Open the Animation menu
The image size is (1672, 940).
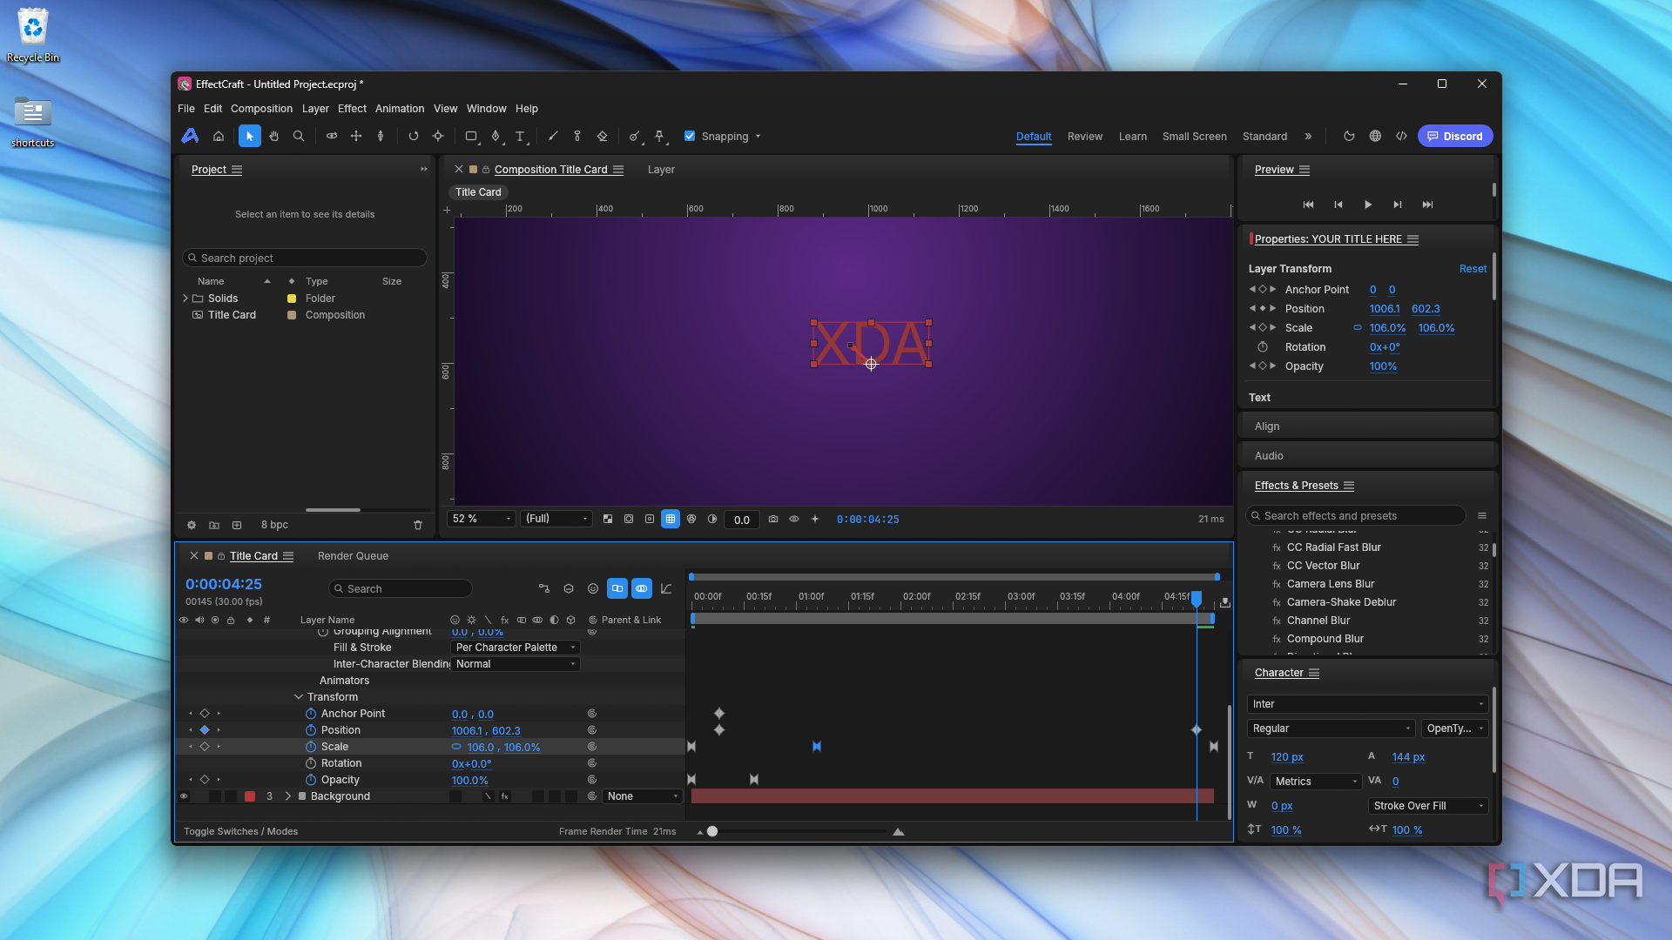(x=400, y=109)
